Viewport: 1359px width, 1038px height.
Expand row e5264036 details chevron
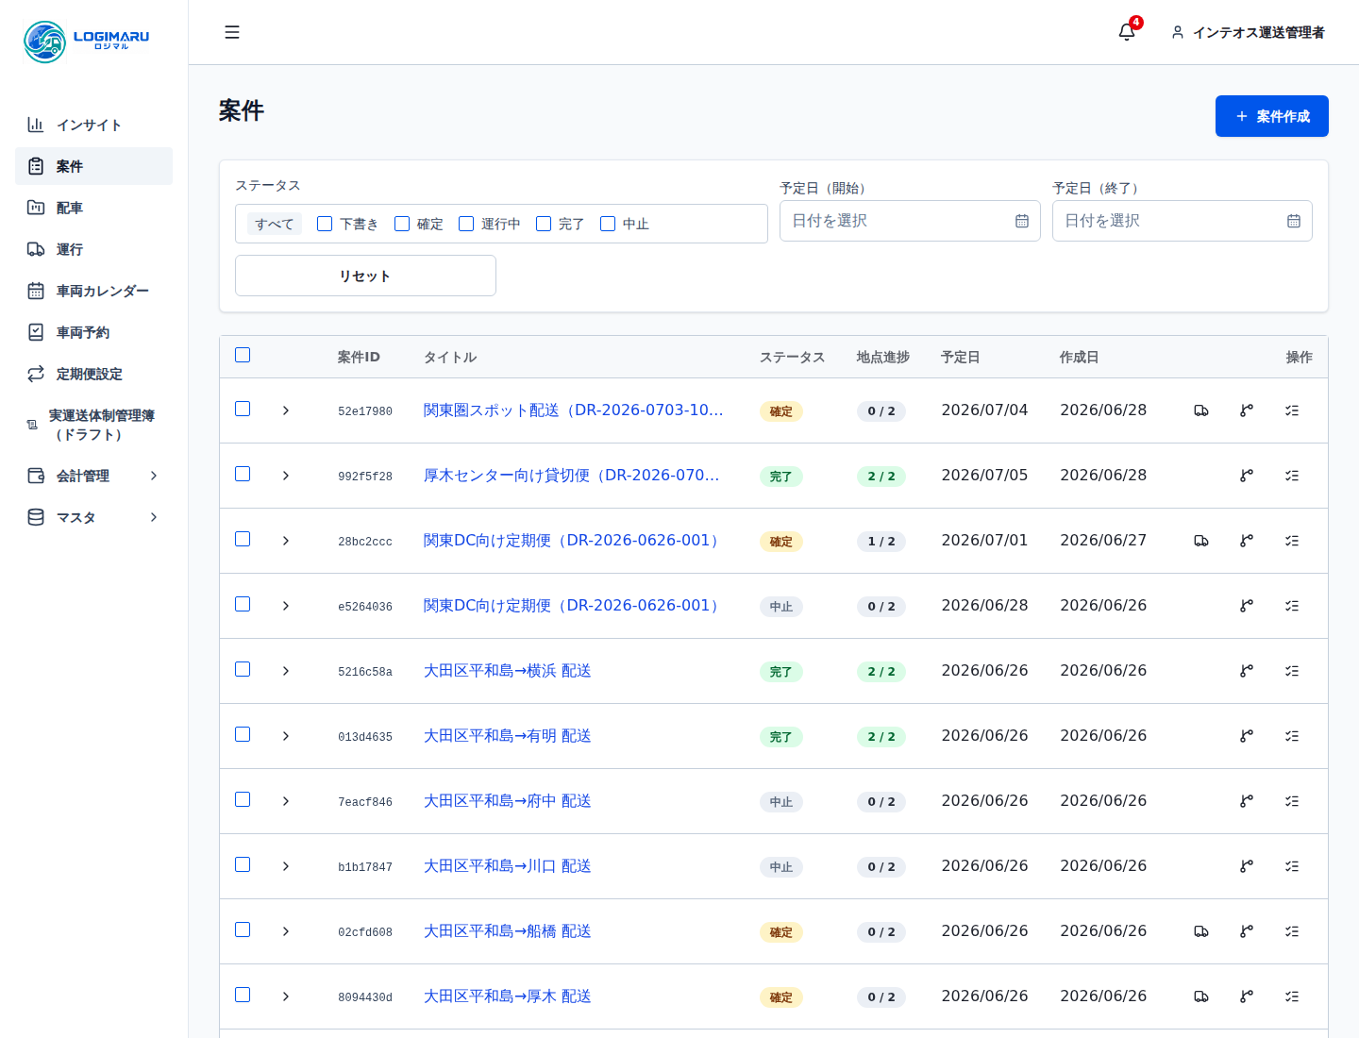pyautogui.click(x=286, y=606)
